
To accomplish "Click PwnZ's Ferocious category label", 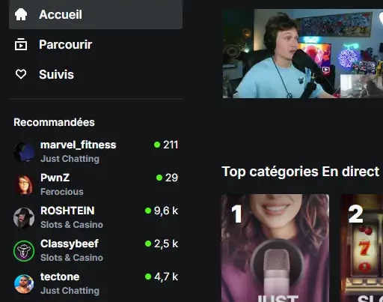I will coord(62,192).
